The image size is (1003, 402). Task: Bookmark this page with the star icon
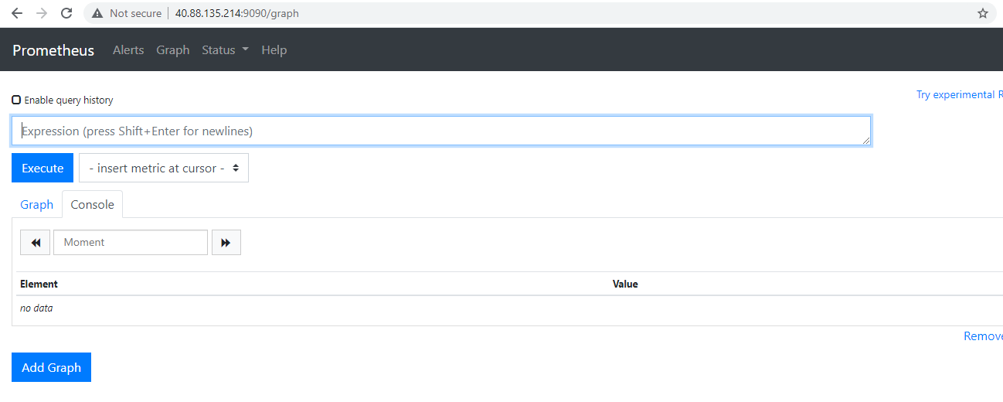[x=982, y=13]
